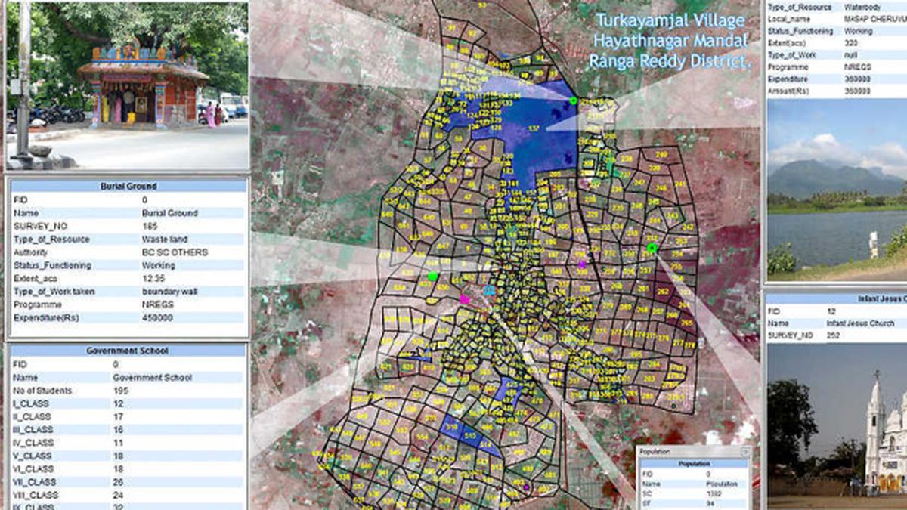Select the magenta marker beside survey 276
Viewport: 907px width, 510px height.
[x=582, y=264]
